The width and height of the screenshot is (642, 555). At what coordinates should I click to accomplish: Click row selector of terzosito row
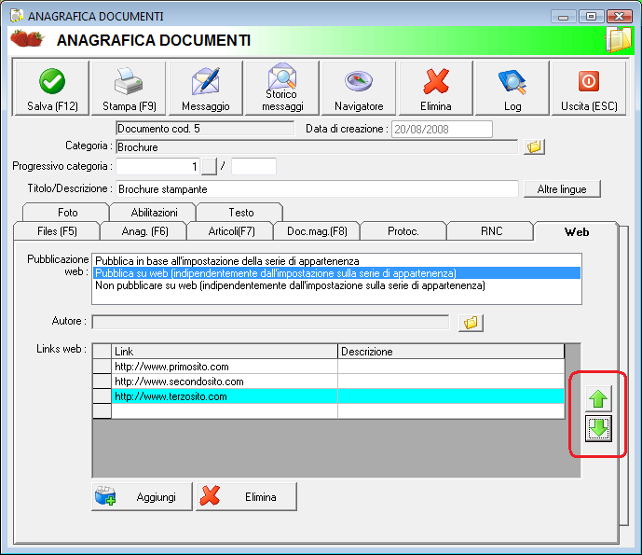click(102, 396)
